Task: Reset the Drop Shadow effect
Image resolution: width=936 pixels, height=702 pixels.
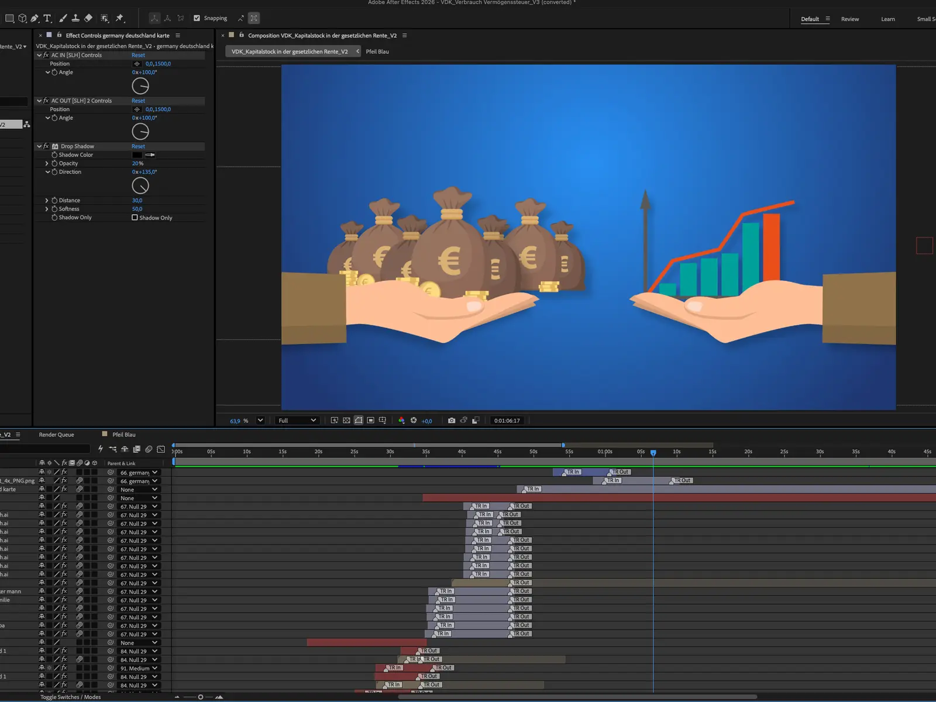Action: [138, 146]
